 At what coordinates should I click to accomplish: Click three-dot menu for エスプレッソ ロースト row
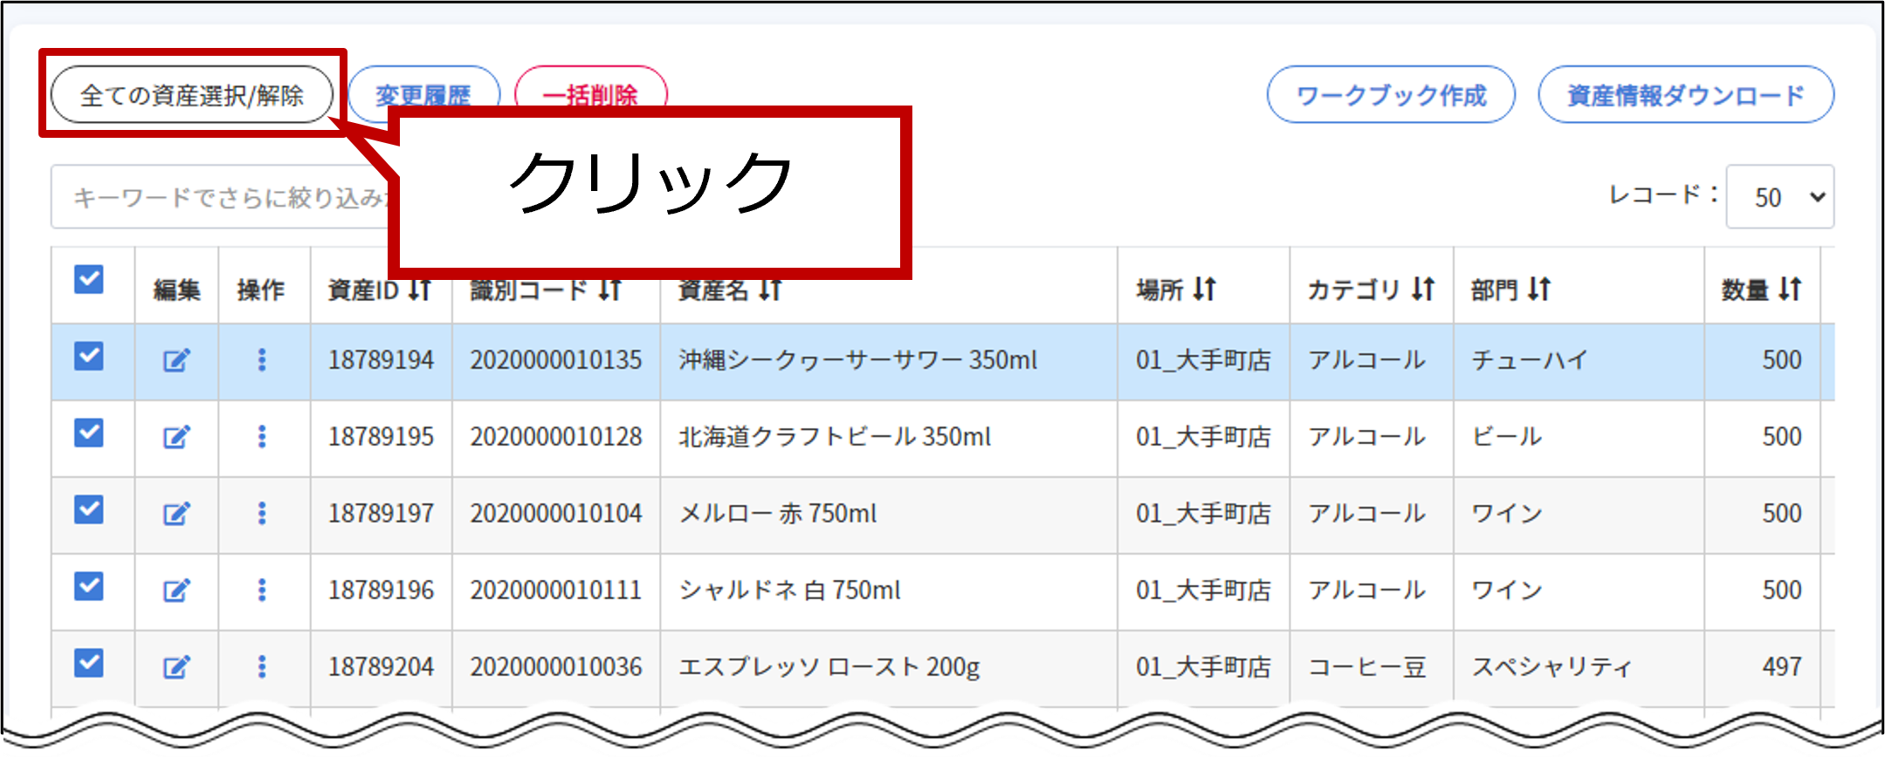(261, 667)
